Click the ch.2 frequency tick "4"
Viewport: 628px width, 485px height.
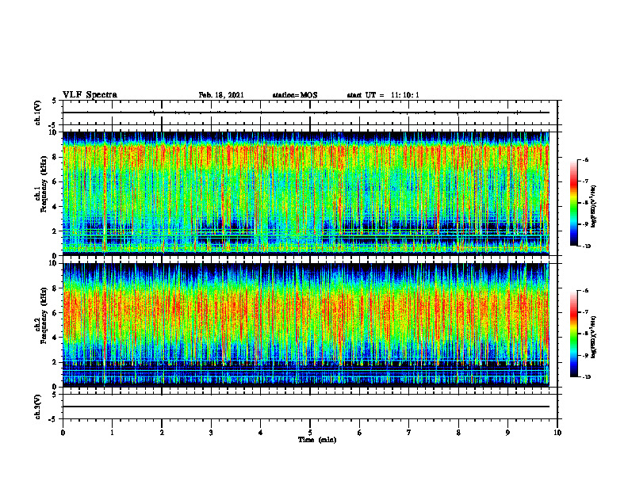tap(56, 338)
